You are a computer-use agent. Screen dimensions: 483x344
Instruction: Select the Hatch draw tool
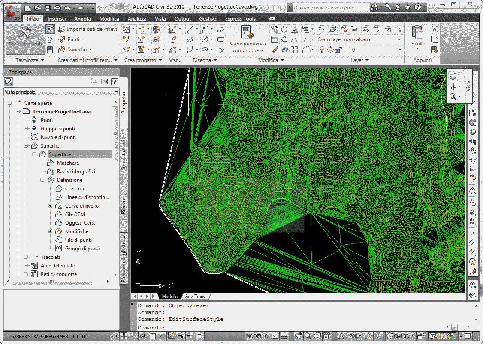point(220,50)
